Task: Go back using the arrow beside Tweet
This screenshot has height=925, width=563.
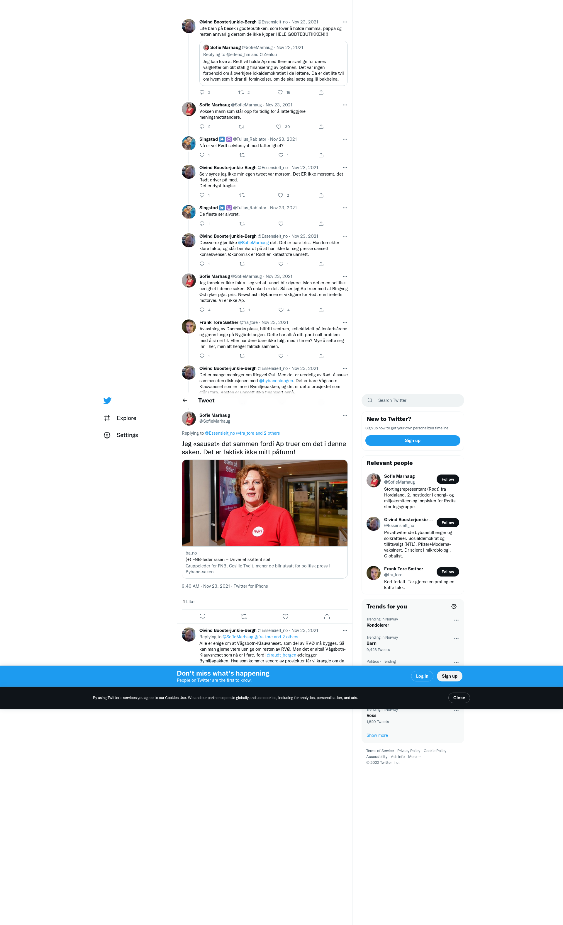Action: tap(185, 401)
